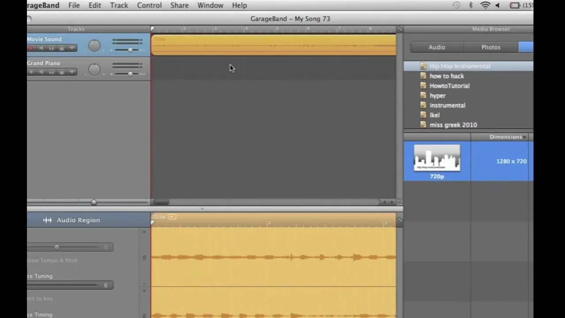Open Bluetooth menu bar icon

click(x=471, y=5)
